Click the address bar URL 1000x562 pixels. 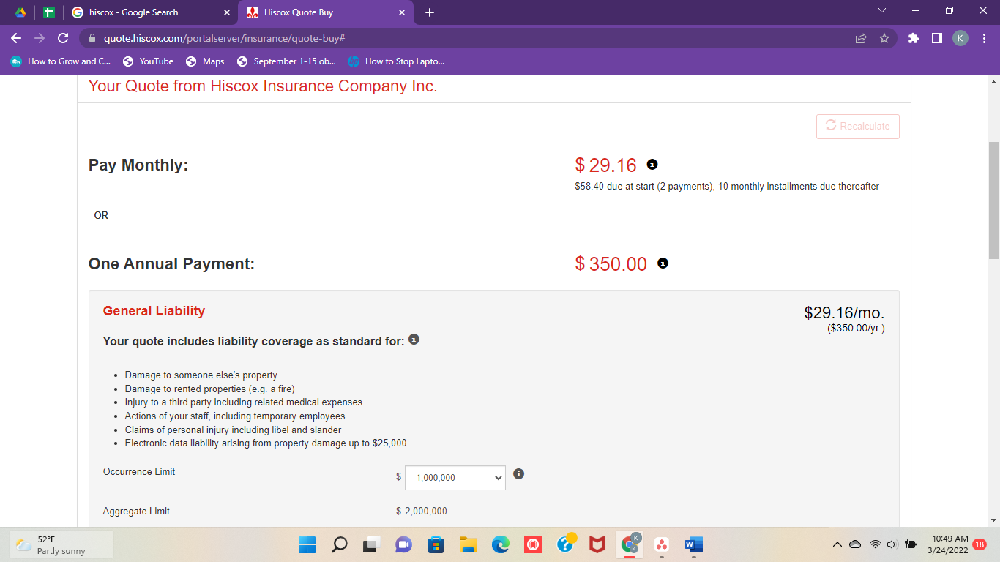tap(224, 38)
